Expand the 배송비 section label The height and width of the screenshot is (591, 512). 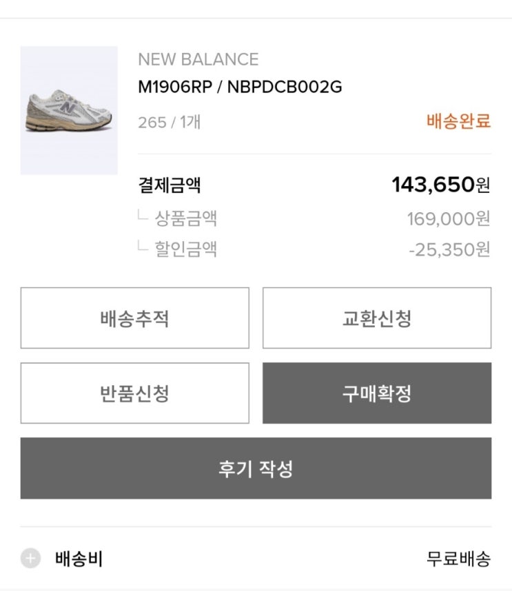(x=79, y=559)
